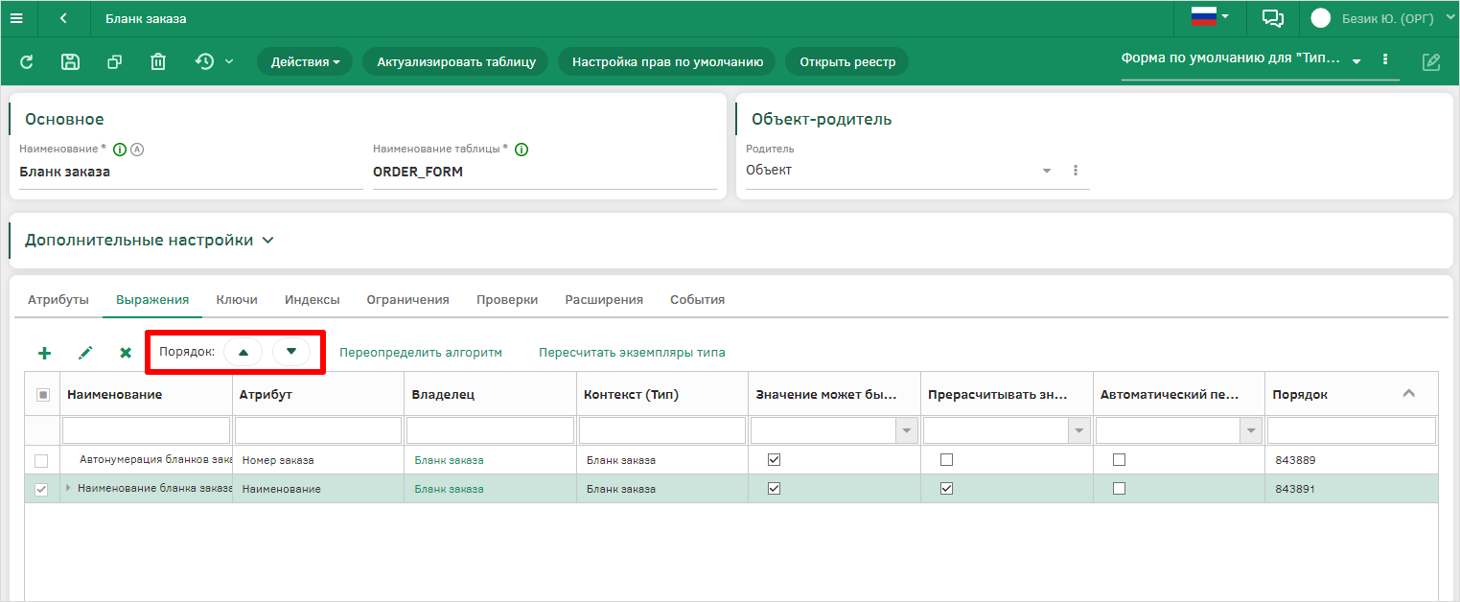Click the refresh icon in toolbar

pyautogui.click(x=27, y=62)
